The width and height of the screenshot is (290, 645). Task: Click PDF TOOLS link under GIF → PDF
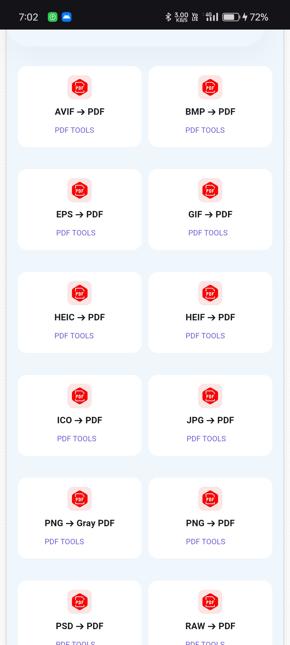pyautogui.click(x=208, y=233)
